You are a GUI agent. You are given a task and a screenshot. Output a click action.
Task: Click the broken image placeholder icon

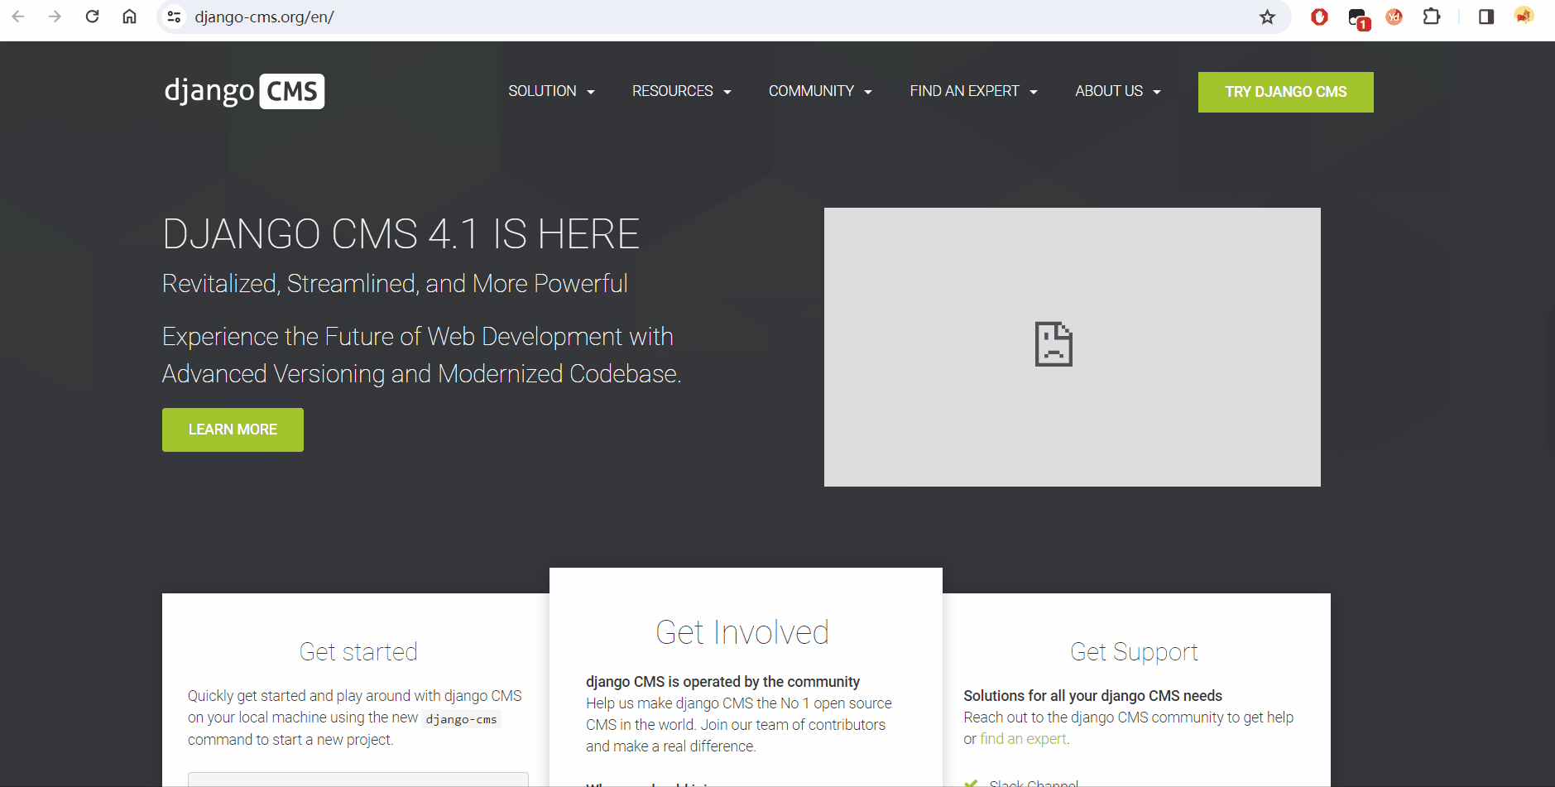(1053, 344)
